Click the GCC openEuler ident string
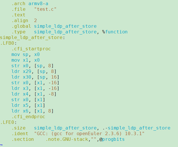 tap(89, 134)
